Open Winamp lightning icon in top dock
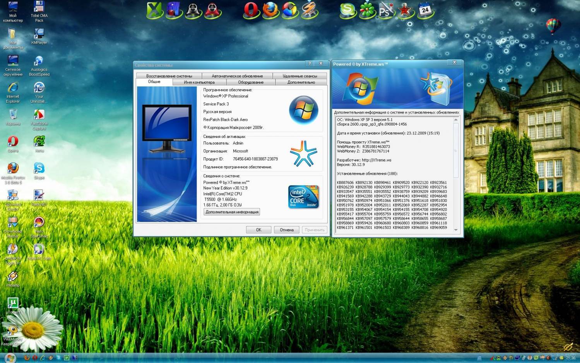The image size is (580, 363). [309, 10]
